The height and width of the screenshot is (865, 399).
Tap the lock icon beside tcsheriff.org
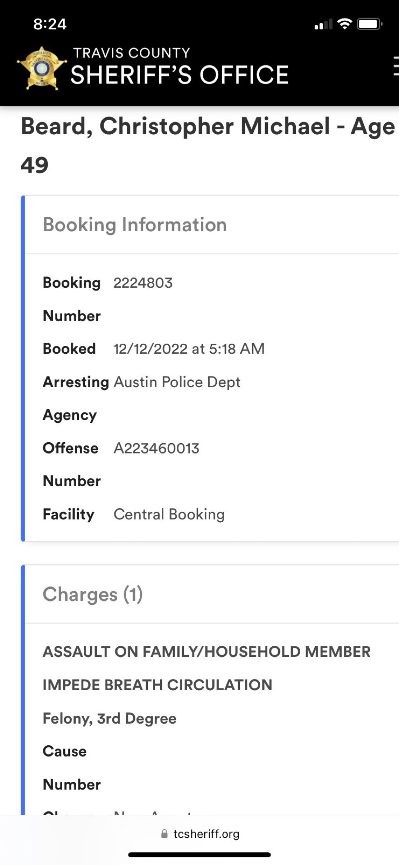tap(165, 834)
